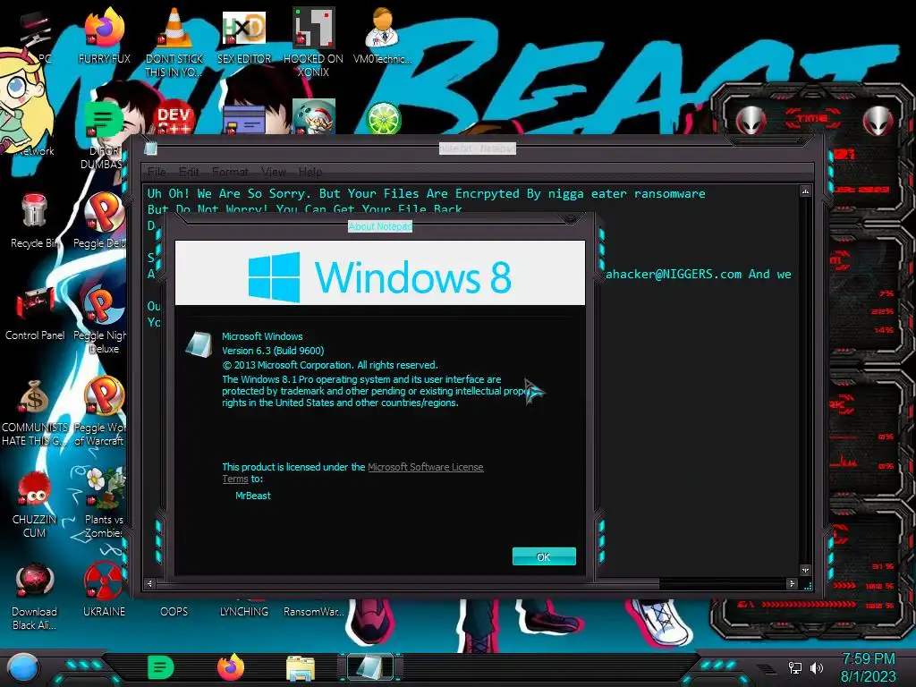Viewport: 916px width, 687px height.
Task: Open the View menu in Notepad
Action: (x=274, y=172)
